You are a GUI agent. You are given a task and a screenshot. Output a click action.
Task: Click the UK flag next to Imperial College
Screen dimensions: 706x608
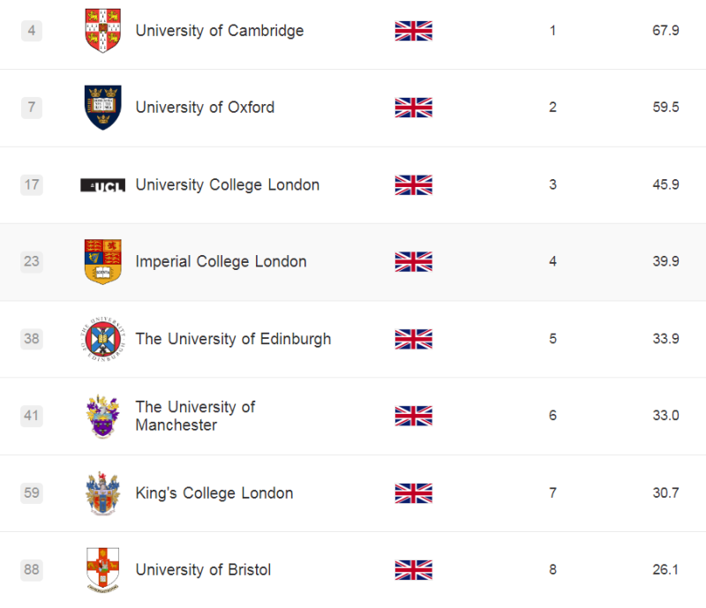point(413,262)
